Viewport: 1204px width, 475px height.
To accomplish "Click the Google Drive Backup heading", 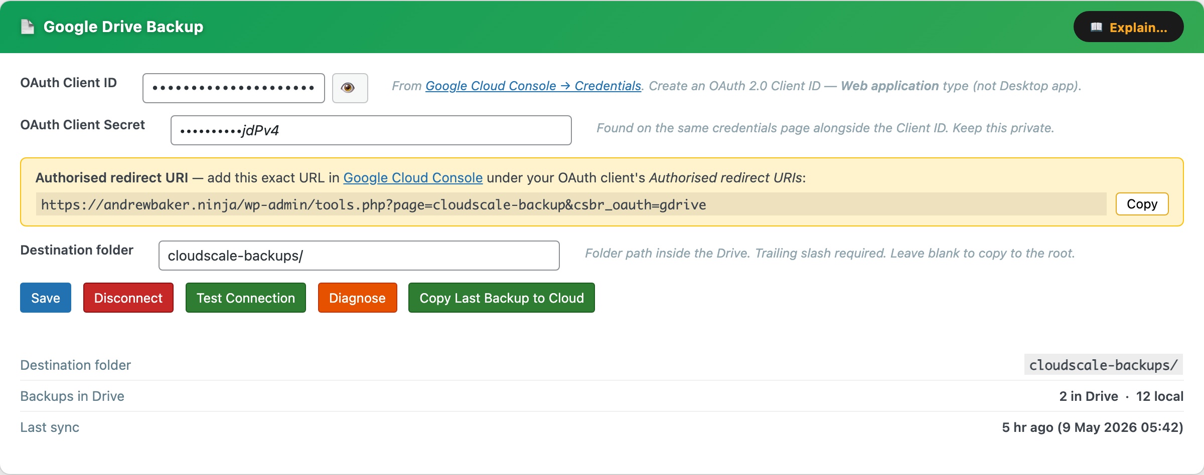I will click(x=123, y=27).
